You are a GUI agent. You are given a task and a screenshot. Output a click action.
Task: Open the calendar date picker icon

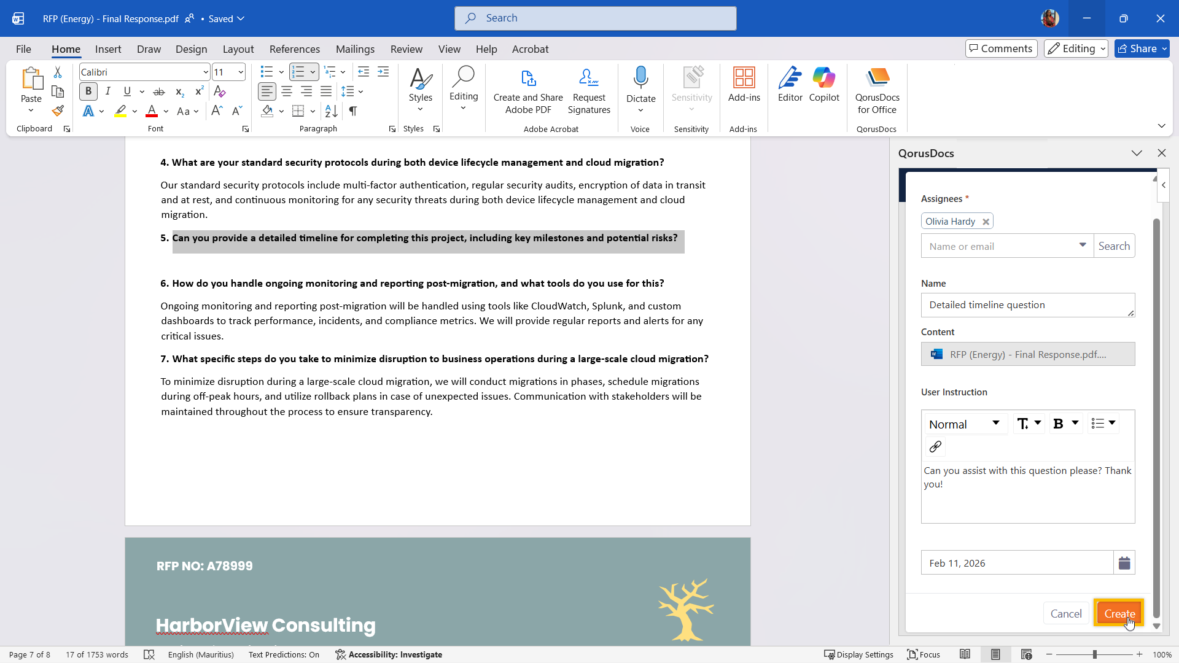(1124, 563)
